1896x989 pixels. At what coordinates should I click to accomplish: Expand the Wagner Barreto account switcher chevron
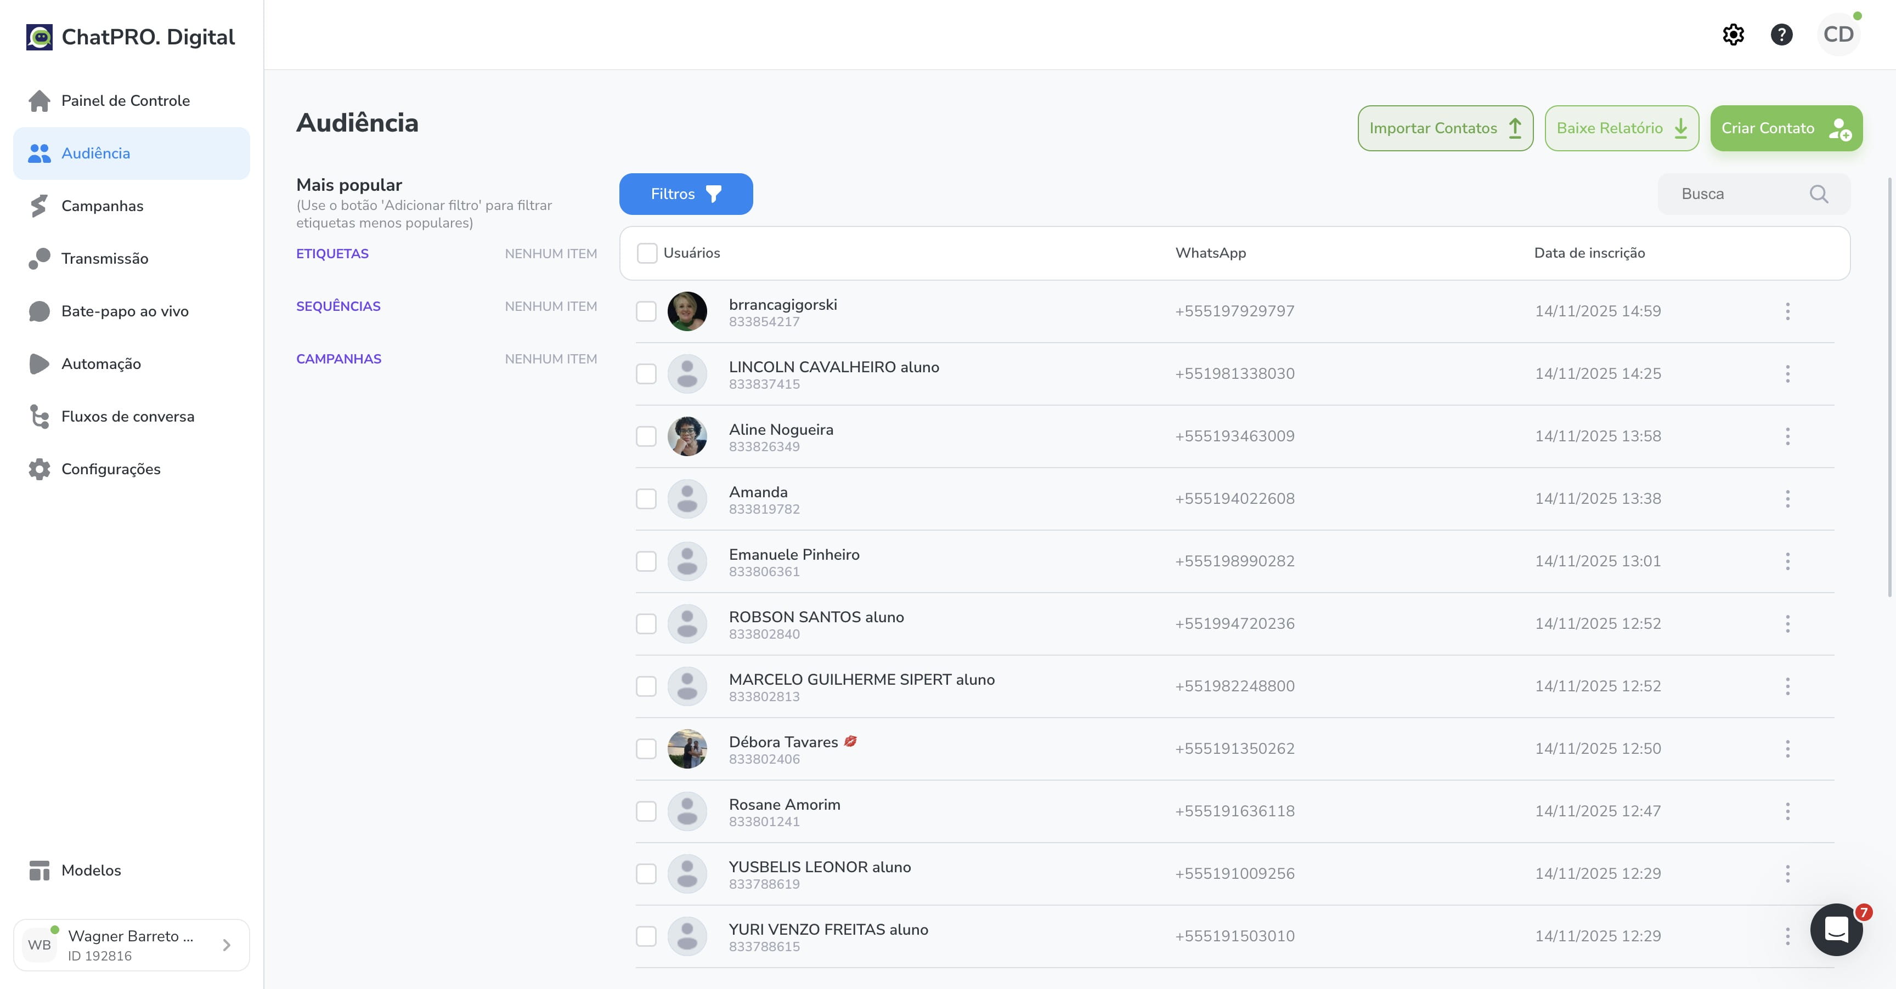(227, 945)
